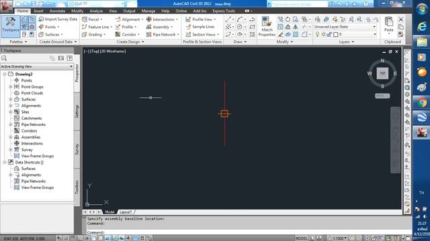
Task: Expand the Create Ground Data panel title
Action: (58, 42)
